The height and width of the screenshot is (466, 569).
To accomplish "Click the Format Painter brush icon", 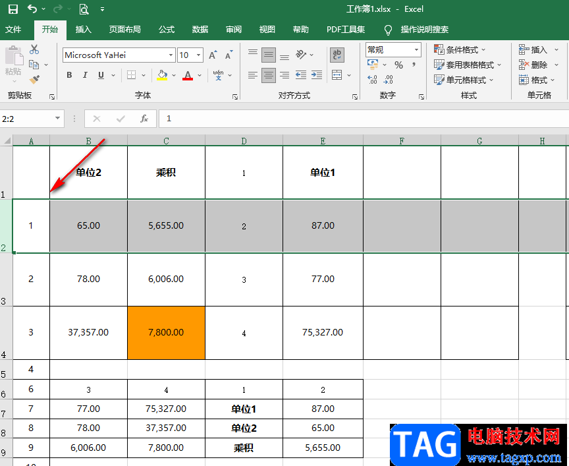I will click(35, 79).
